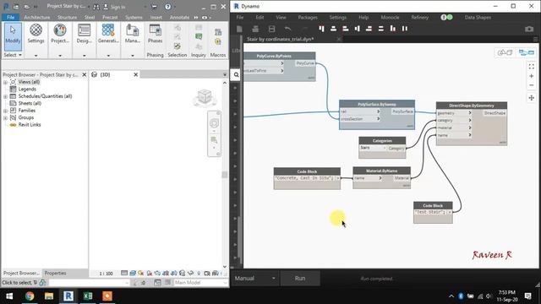Open File Explorer from the taskbar
This screenshot has height=304, width=541.
pos(49,296)
